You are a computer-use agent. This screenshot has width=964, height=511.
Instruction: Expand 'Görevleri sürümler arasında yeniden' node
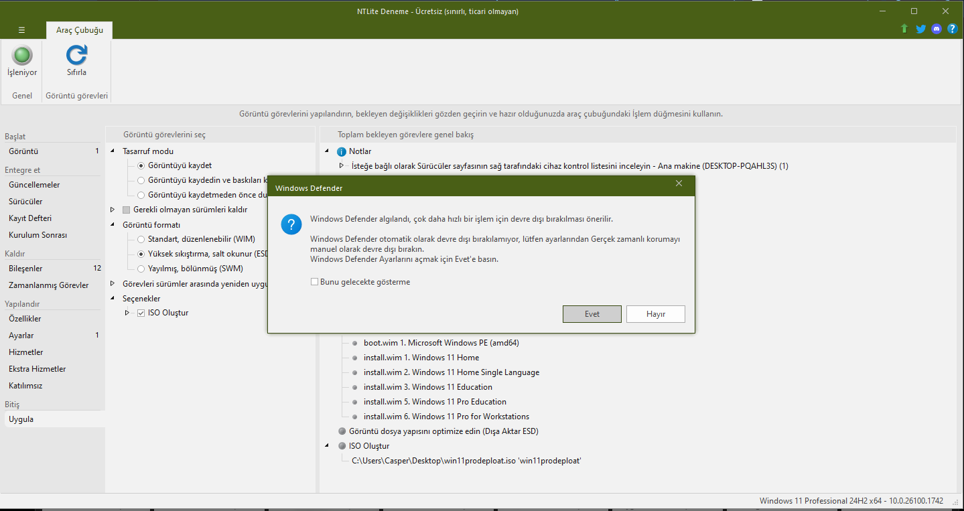click(113, 283)
